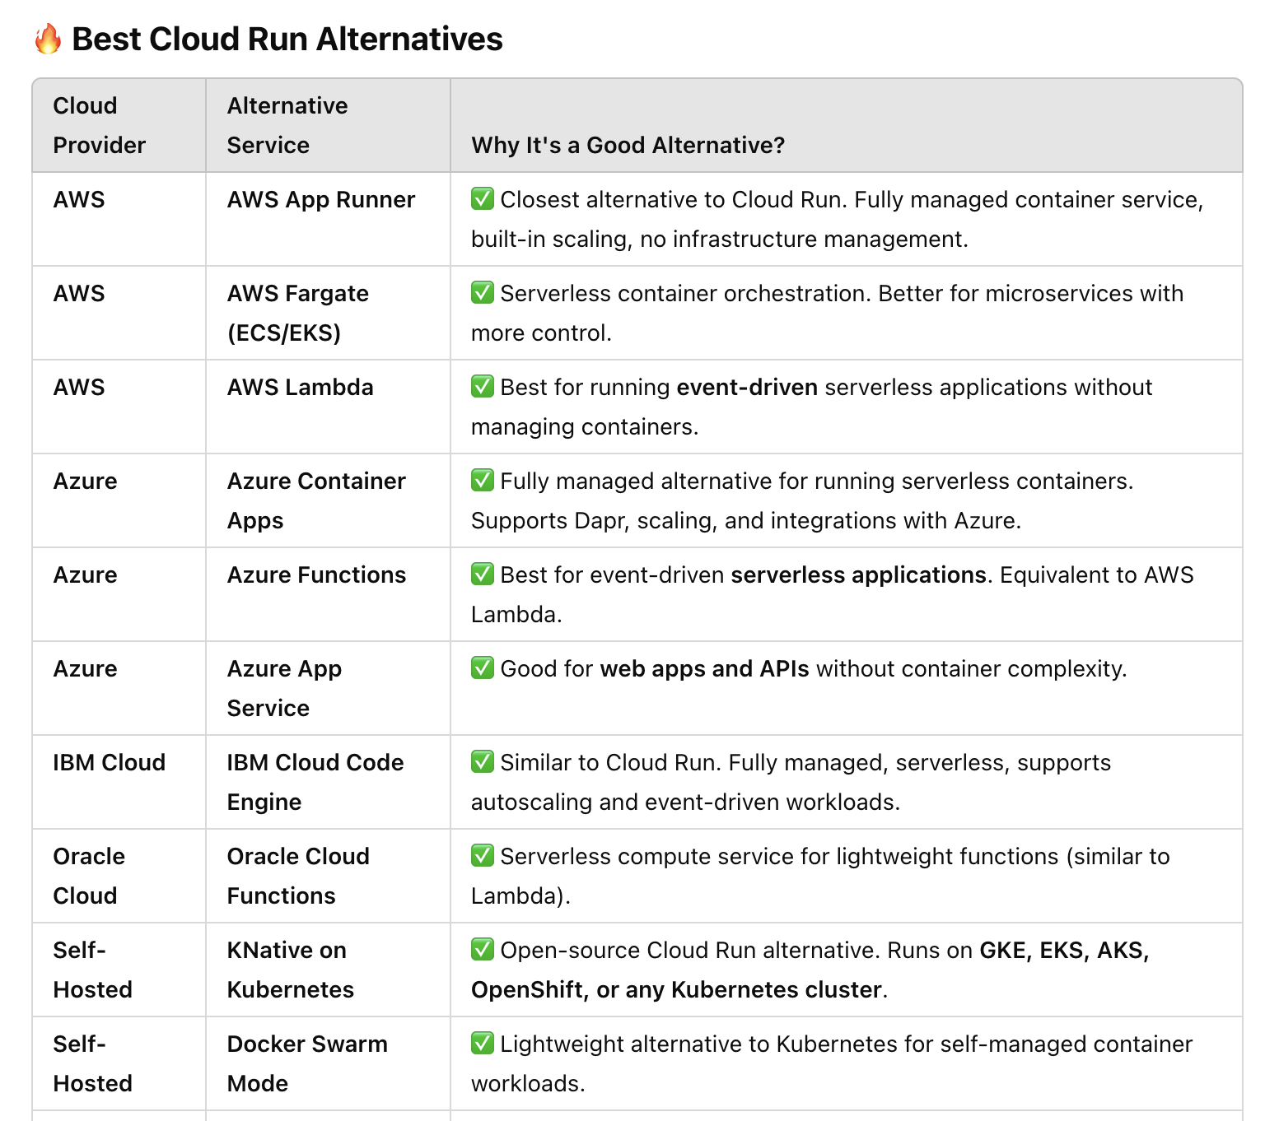
Task: Click the checkmark in the Docker Swarm Mode row
Action: click(x=483, y=1043)
